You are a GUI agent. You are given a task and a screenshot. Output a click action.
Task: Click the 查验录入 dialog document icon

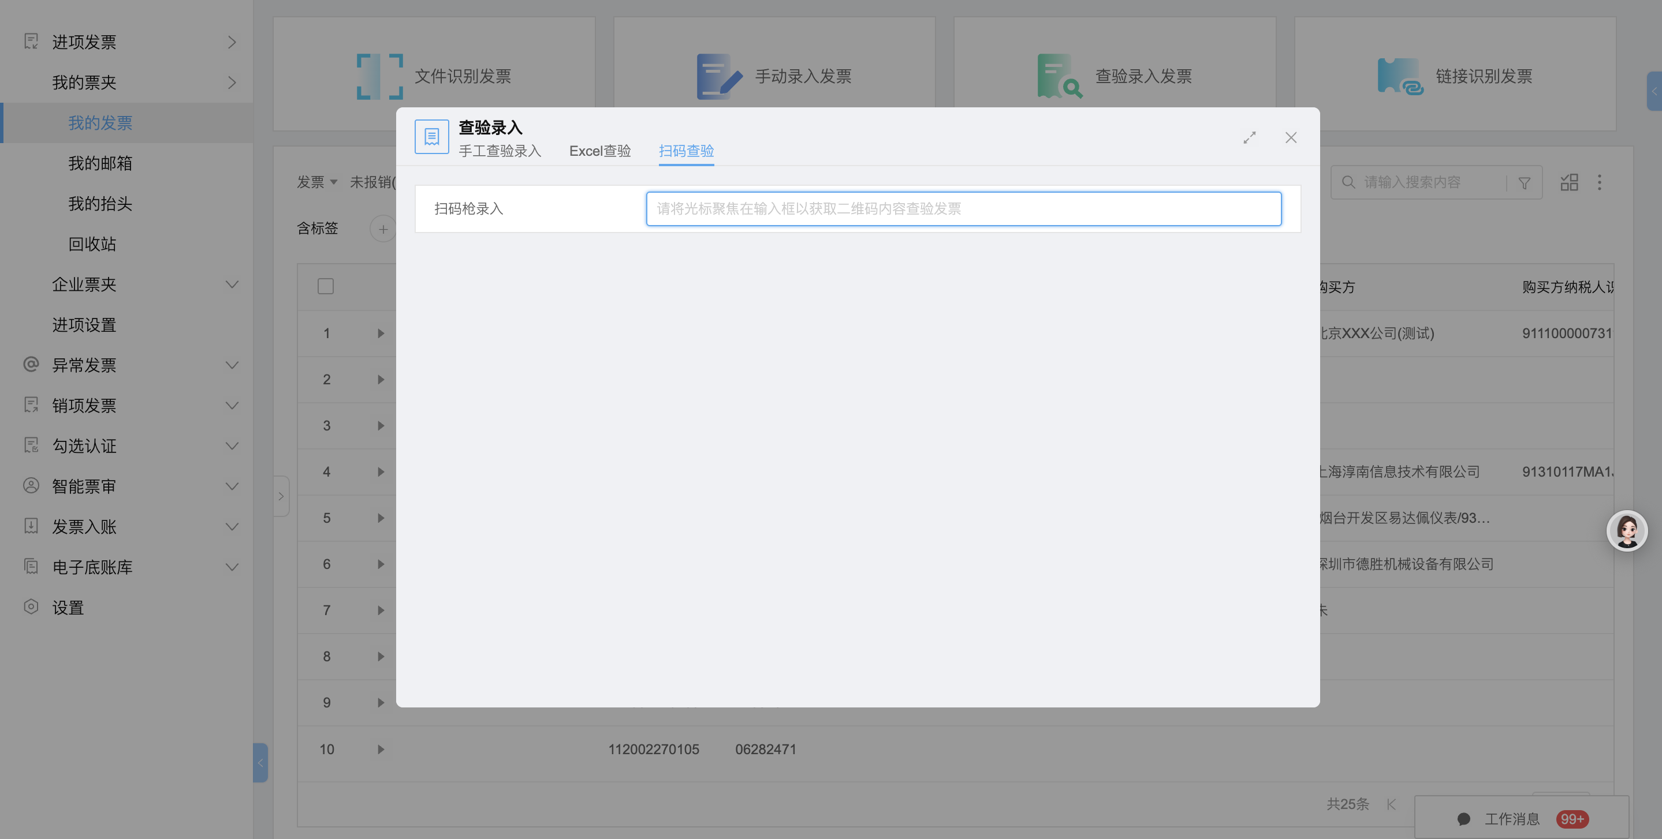pos(431,137)
